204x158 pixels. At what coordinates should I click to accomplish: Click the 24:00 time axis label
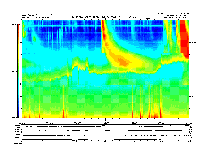pyautogui.click(x=189, y=123)
